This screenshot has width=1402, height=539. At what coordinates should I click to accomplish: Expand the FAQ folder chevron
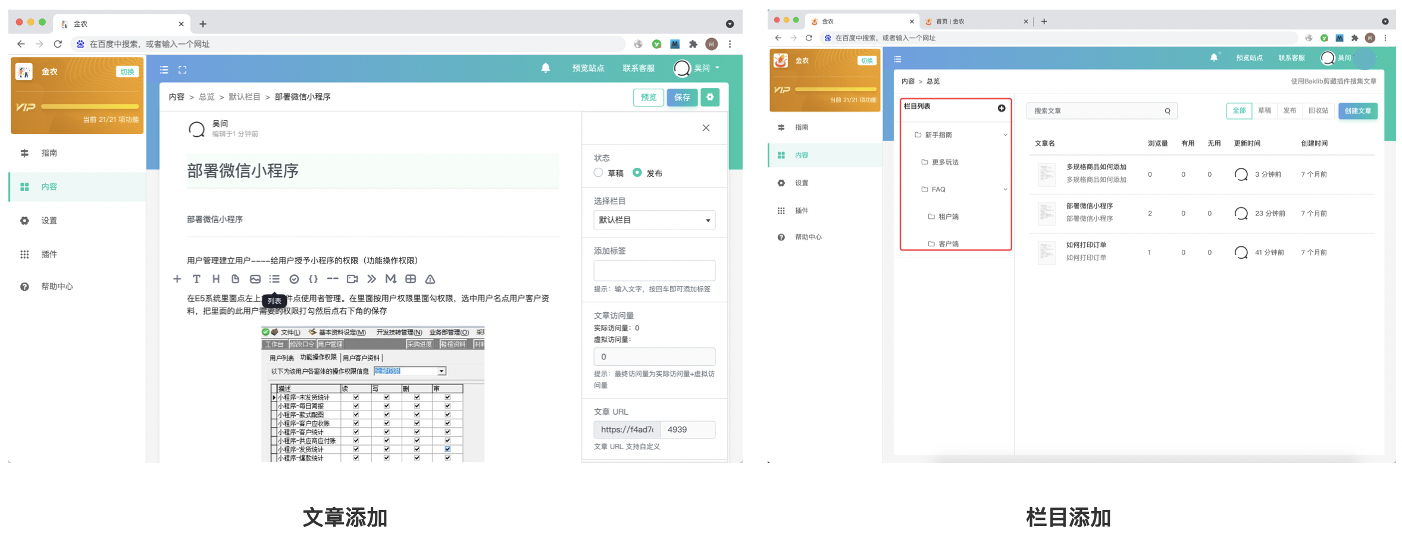(x=1005, y=190)
